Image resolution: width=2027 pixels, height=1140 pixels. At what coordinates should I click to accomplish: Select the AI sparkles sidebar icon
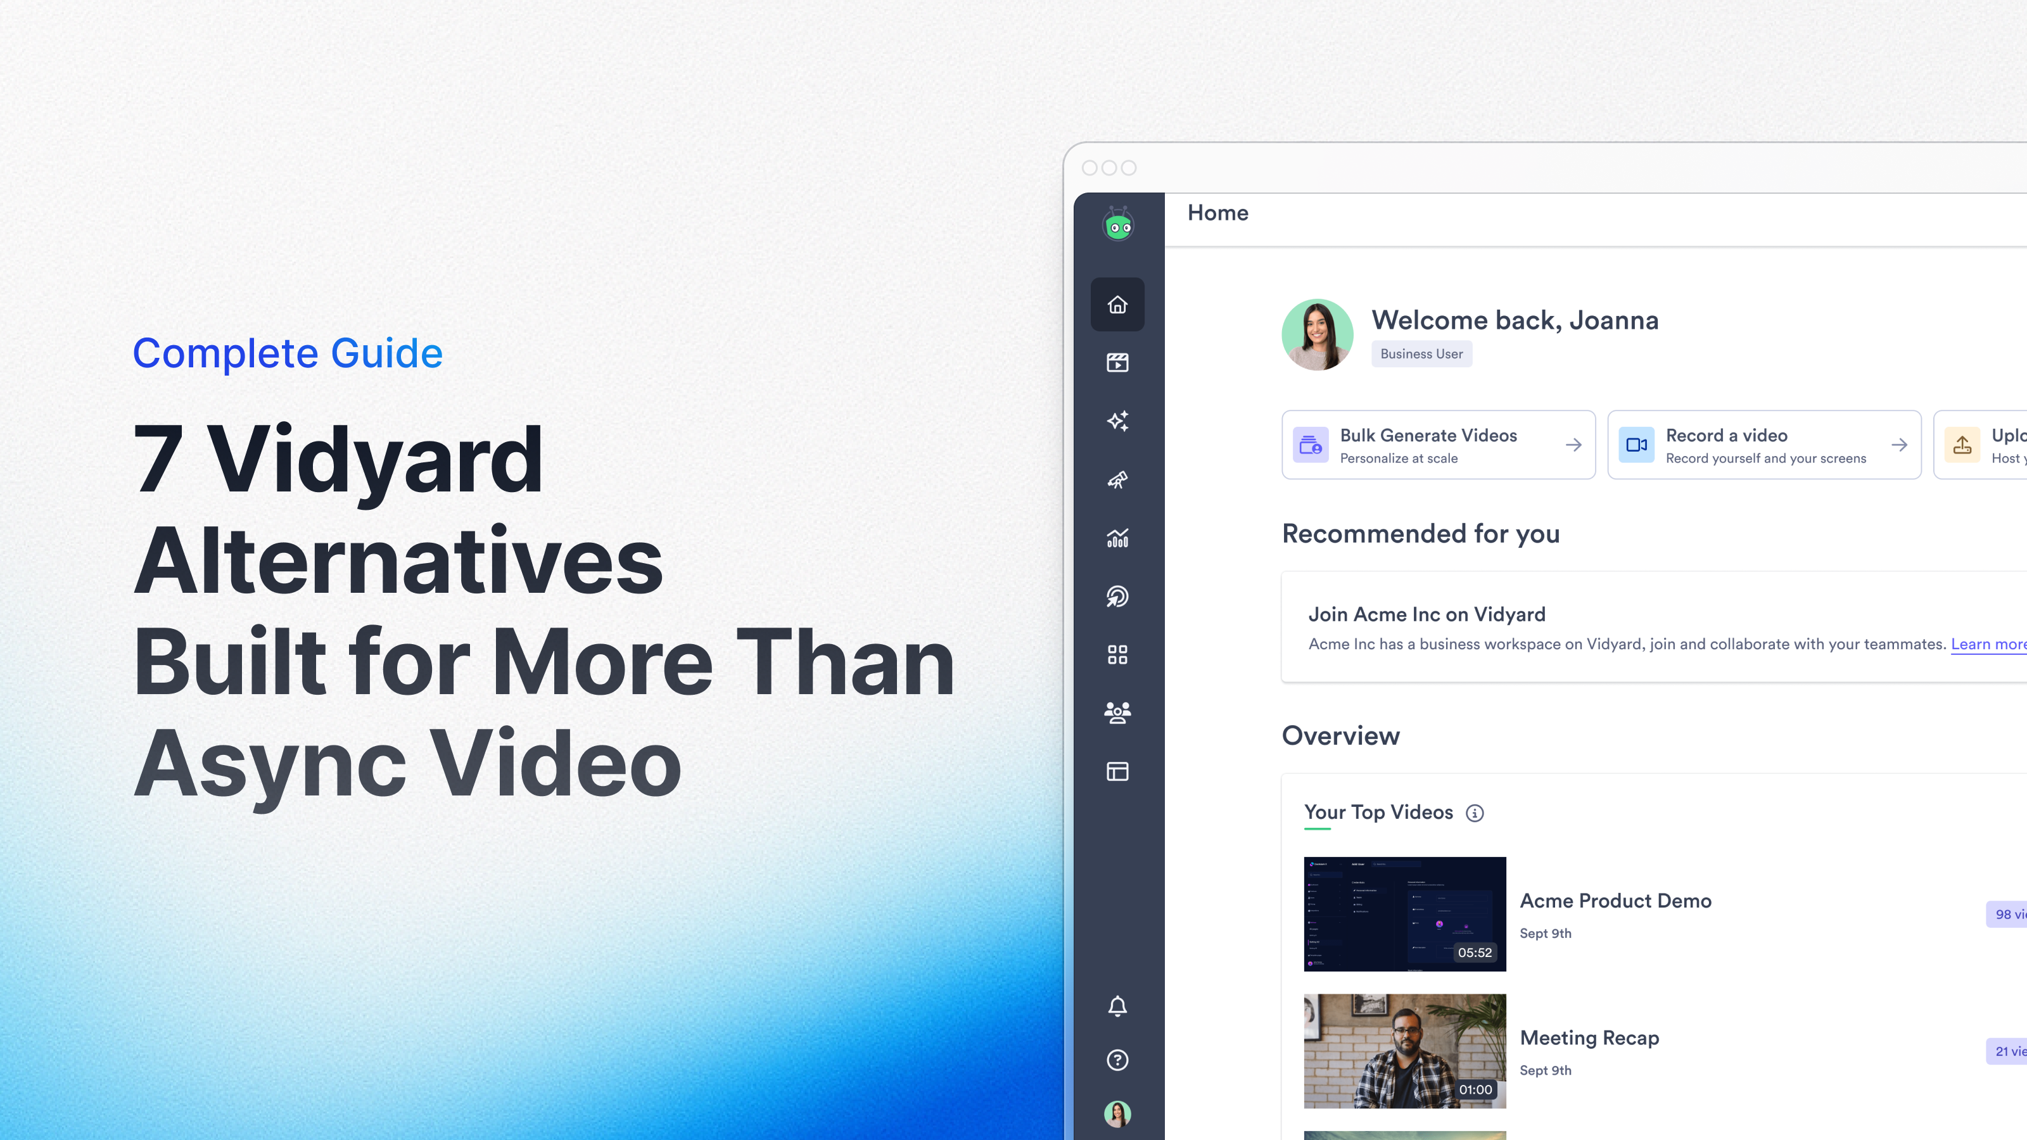coord(1117,421)
